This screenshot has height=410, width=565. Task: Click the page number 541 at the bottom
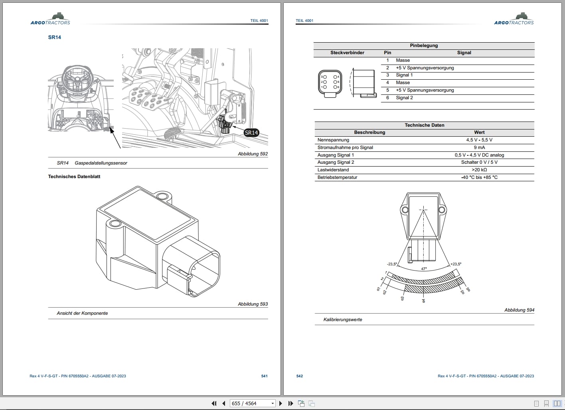[264, 376]
